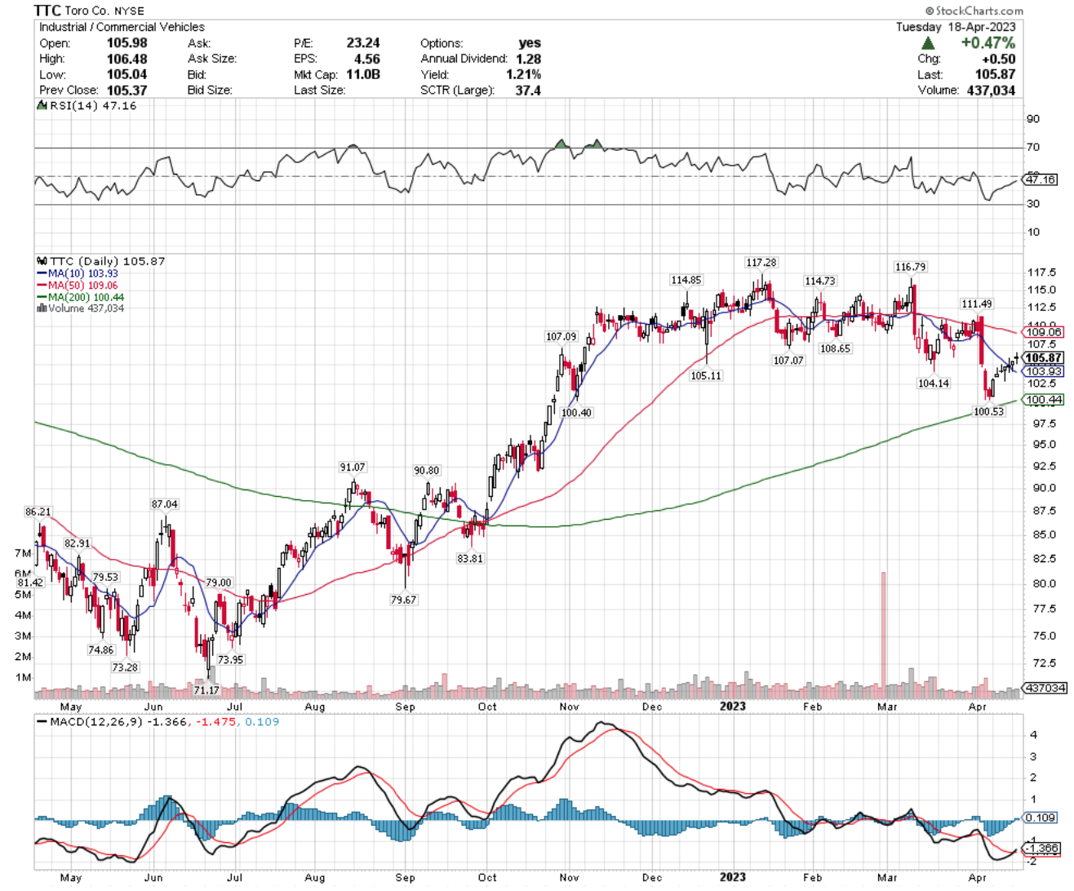Click the 100.53 April low label

click(x=989, y=412)
